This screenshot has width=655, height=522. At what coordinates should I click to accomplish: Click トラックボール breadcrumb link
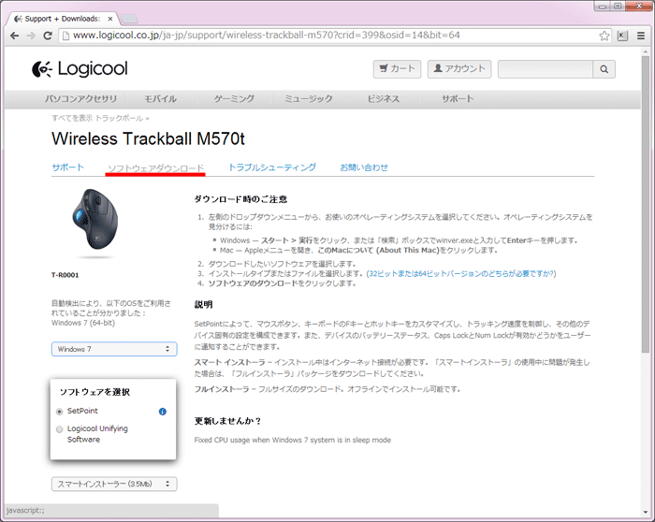click(x=119, y=118)
